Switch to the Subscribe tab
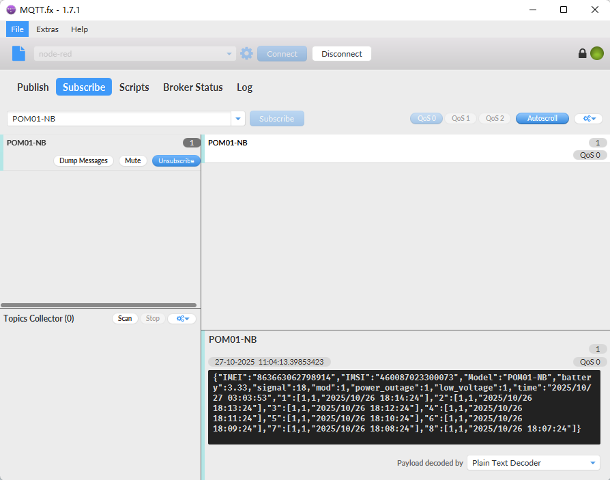This screenshot has height=480, width=610. coord(84,87)
